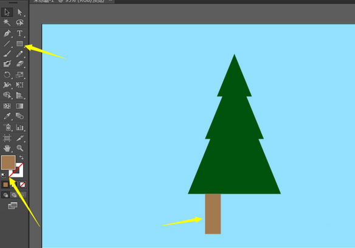This screenshot has height=248, width=355.
Task: Select the Line Segment tool
Action: [7, 44]
